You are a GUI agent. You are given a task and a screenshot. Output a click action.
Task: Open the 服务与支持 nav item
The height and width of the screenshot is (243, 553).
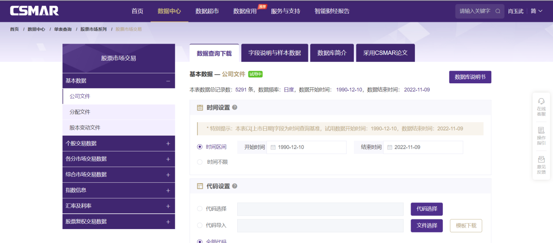[285, 11]
